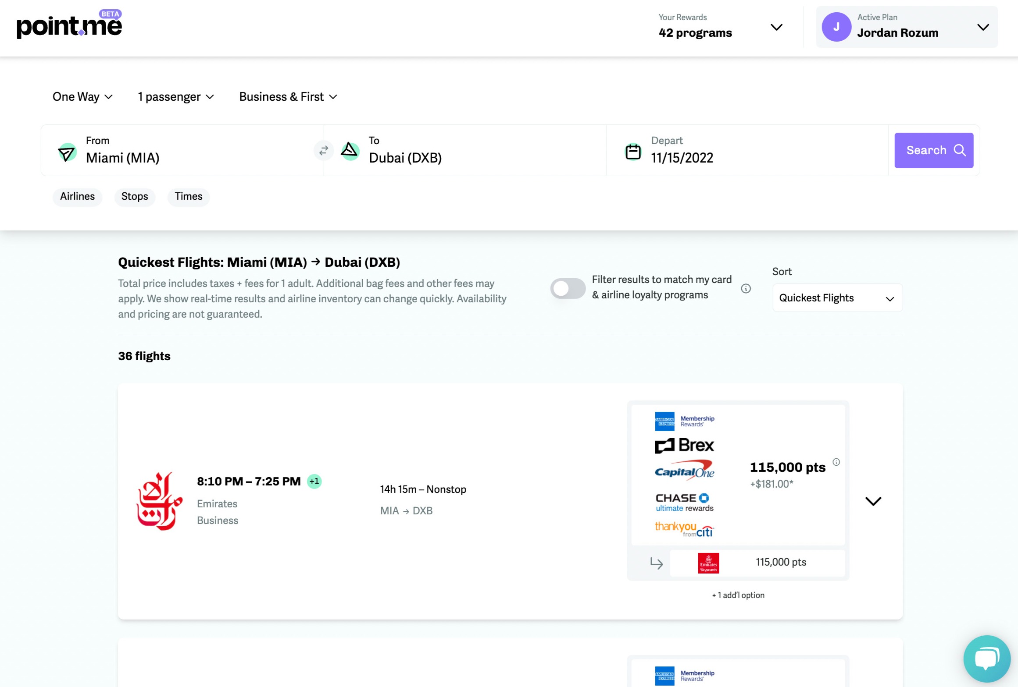This screenshot has height=687, width=1018.
Task: Click the J profile avatar
Action: tap(836, 27)
